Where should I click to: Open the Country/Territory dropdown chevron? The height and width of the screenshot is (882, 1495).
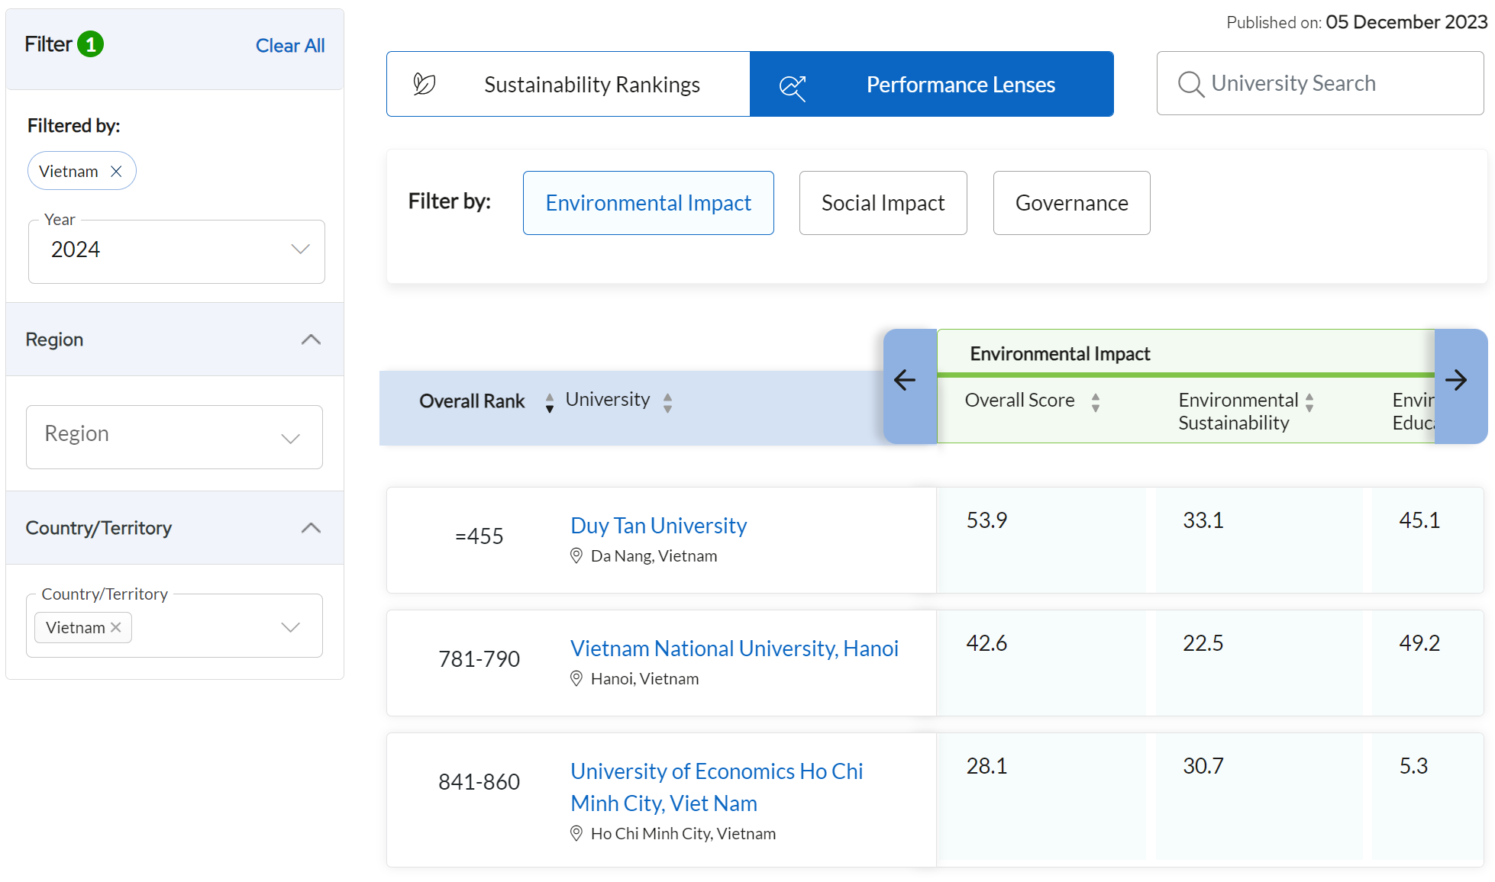tap(290, 627)
